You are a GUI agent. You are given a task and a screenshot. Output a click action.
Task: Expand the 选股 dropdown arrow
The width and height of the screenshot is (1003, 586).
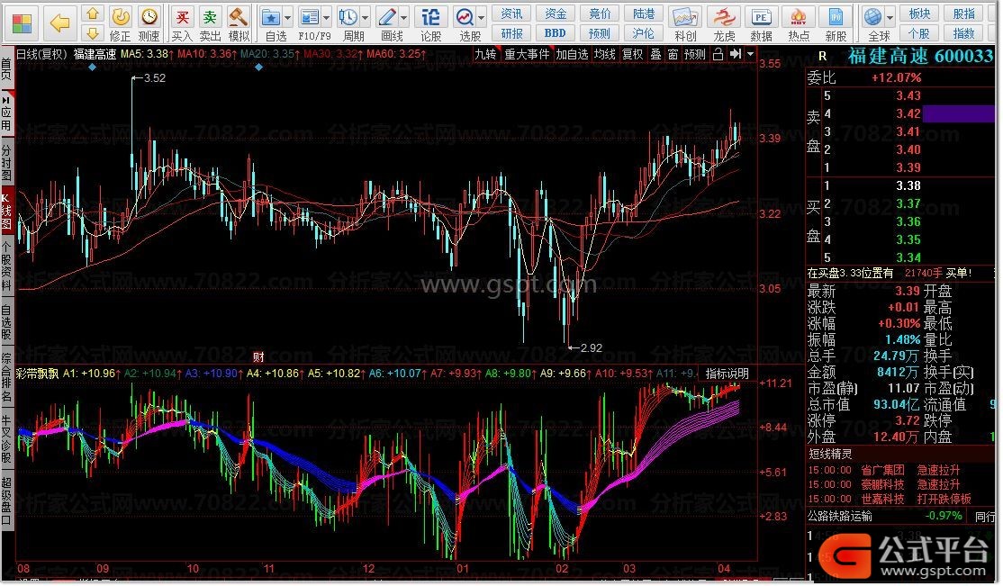tap(481, 18)
